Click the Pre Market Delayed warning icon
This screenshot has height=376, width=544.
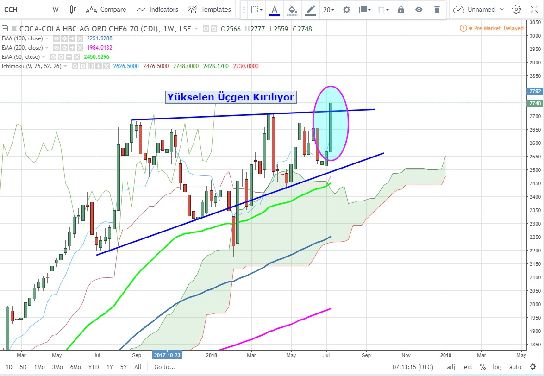pyautogui.click(x=463, y=28)
